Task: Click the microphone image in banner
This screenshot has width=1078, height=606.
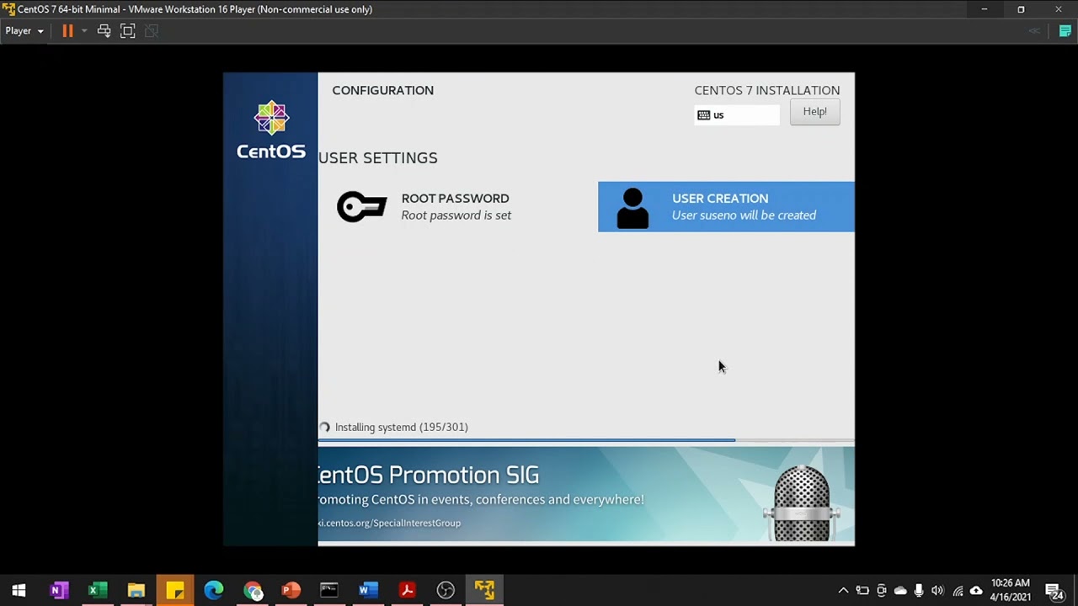Action: [801, 503]
